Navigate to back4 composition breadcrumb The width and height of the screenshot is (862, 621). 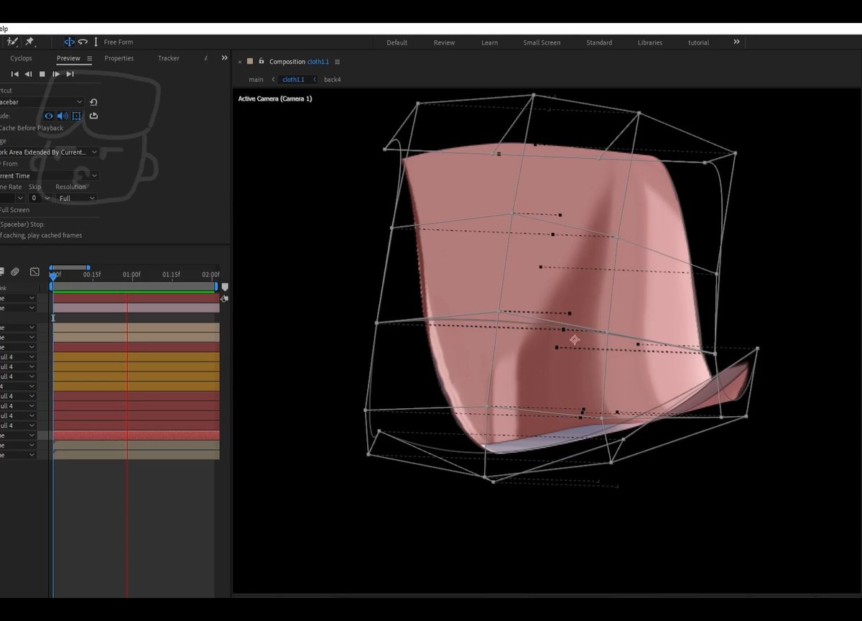click(332, 80)
